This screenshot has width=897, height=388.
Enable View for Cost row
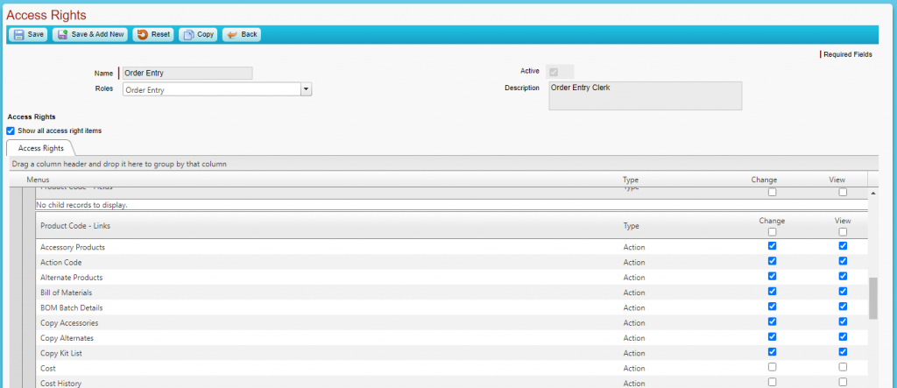pos(843,367)
